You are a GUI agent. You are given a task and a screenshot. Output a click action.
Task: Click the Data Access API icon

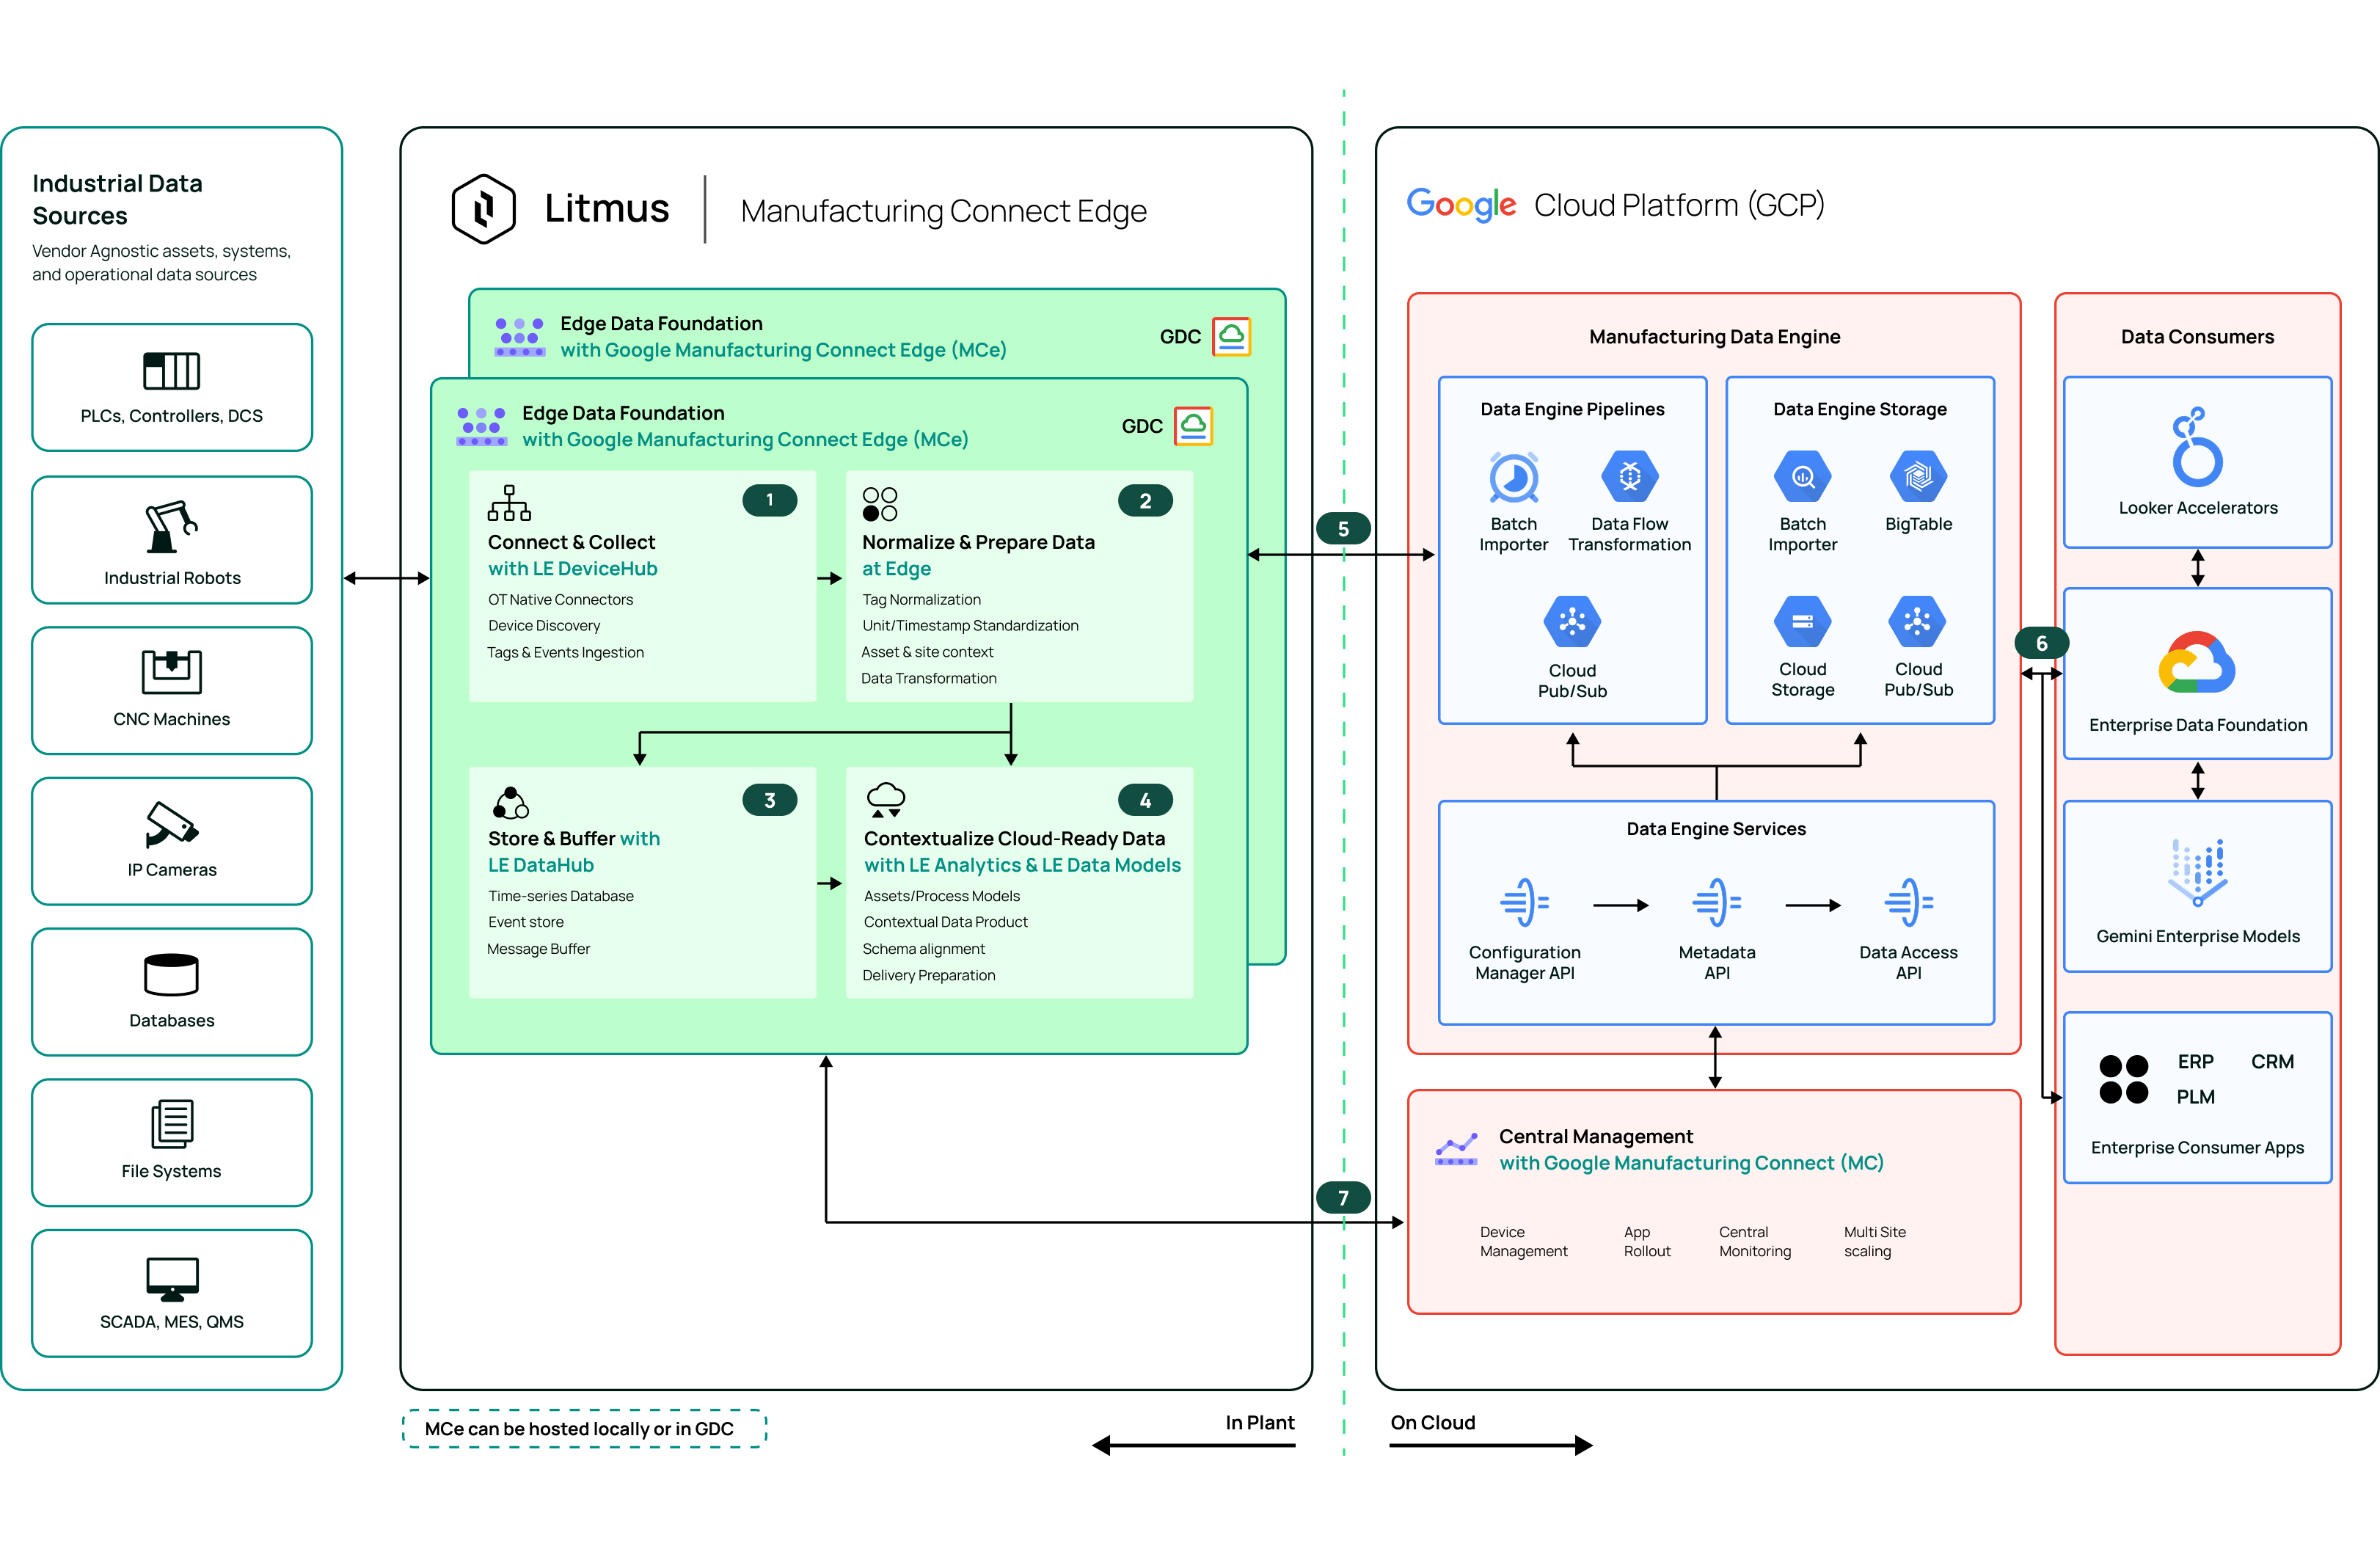[x=1908, y=903]
